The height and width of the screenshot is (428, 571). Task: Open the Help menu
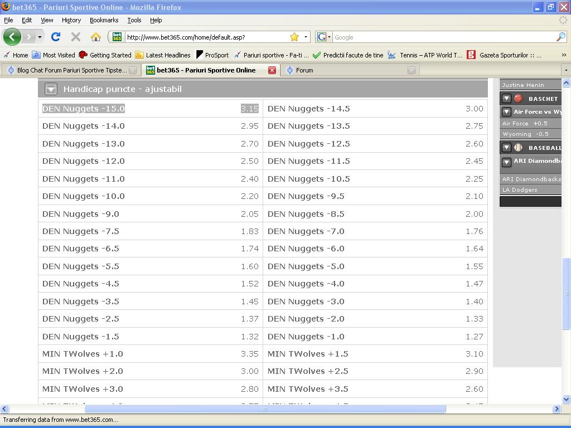[156, 20]
